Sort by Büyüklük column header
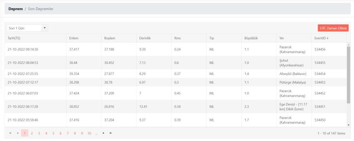 pyautogui.click(x=251, y=38)
